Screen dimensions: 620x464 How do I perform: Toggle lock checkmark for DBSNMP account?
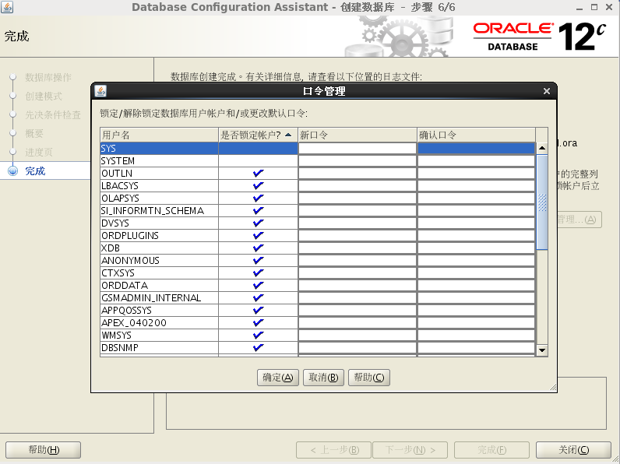click(258, 347)
